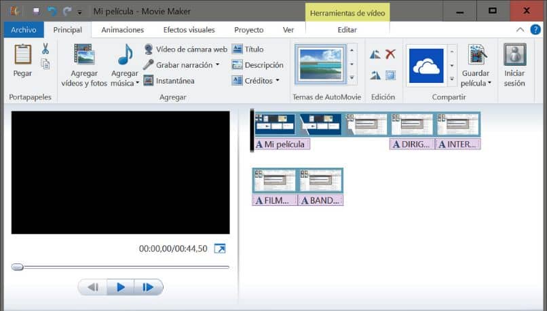Add a Descripción caption
Image resolution: width=547 pixels, height=311 pixels.
click(x=257, y=65)
